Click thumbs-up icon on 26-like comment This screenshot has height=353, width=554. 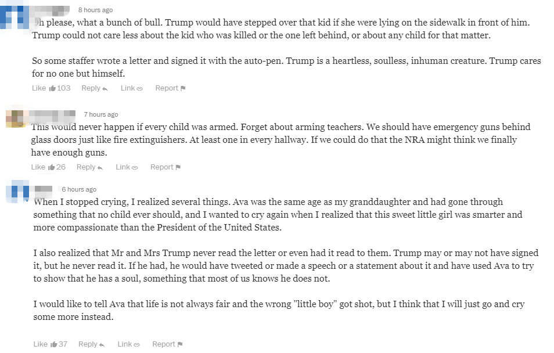pos(52,167)
